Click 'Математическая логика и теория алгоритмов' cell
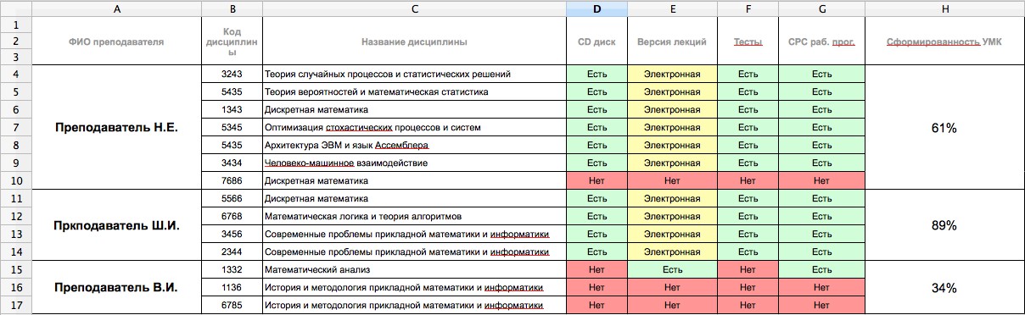 414,216
